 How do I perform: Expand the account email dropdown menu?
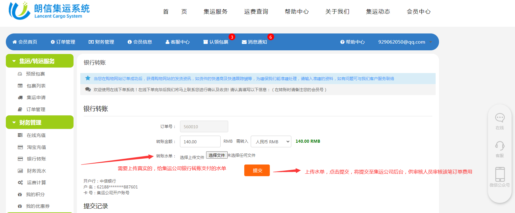[x=431, y=42]
